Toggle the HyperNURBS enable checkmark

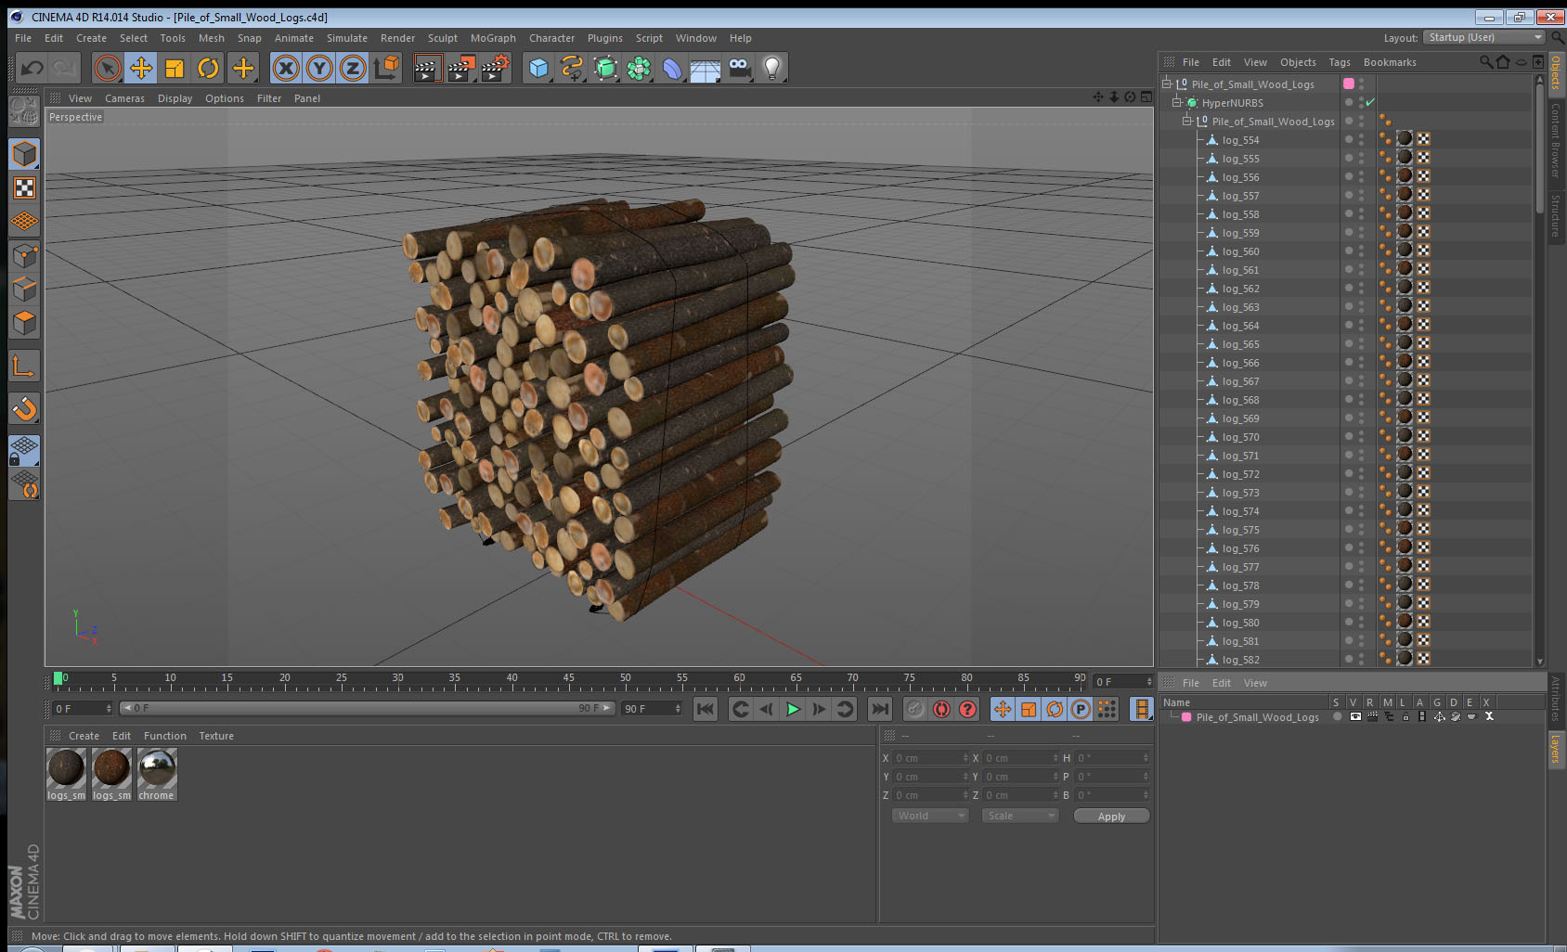[1370, 102]
